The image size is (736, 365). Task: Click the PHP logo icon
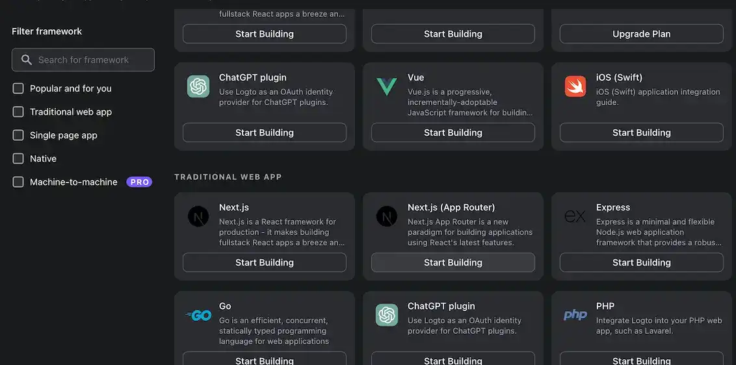coord(575,315)
